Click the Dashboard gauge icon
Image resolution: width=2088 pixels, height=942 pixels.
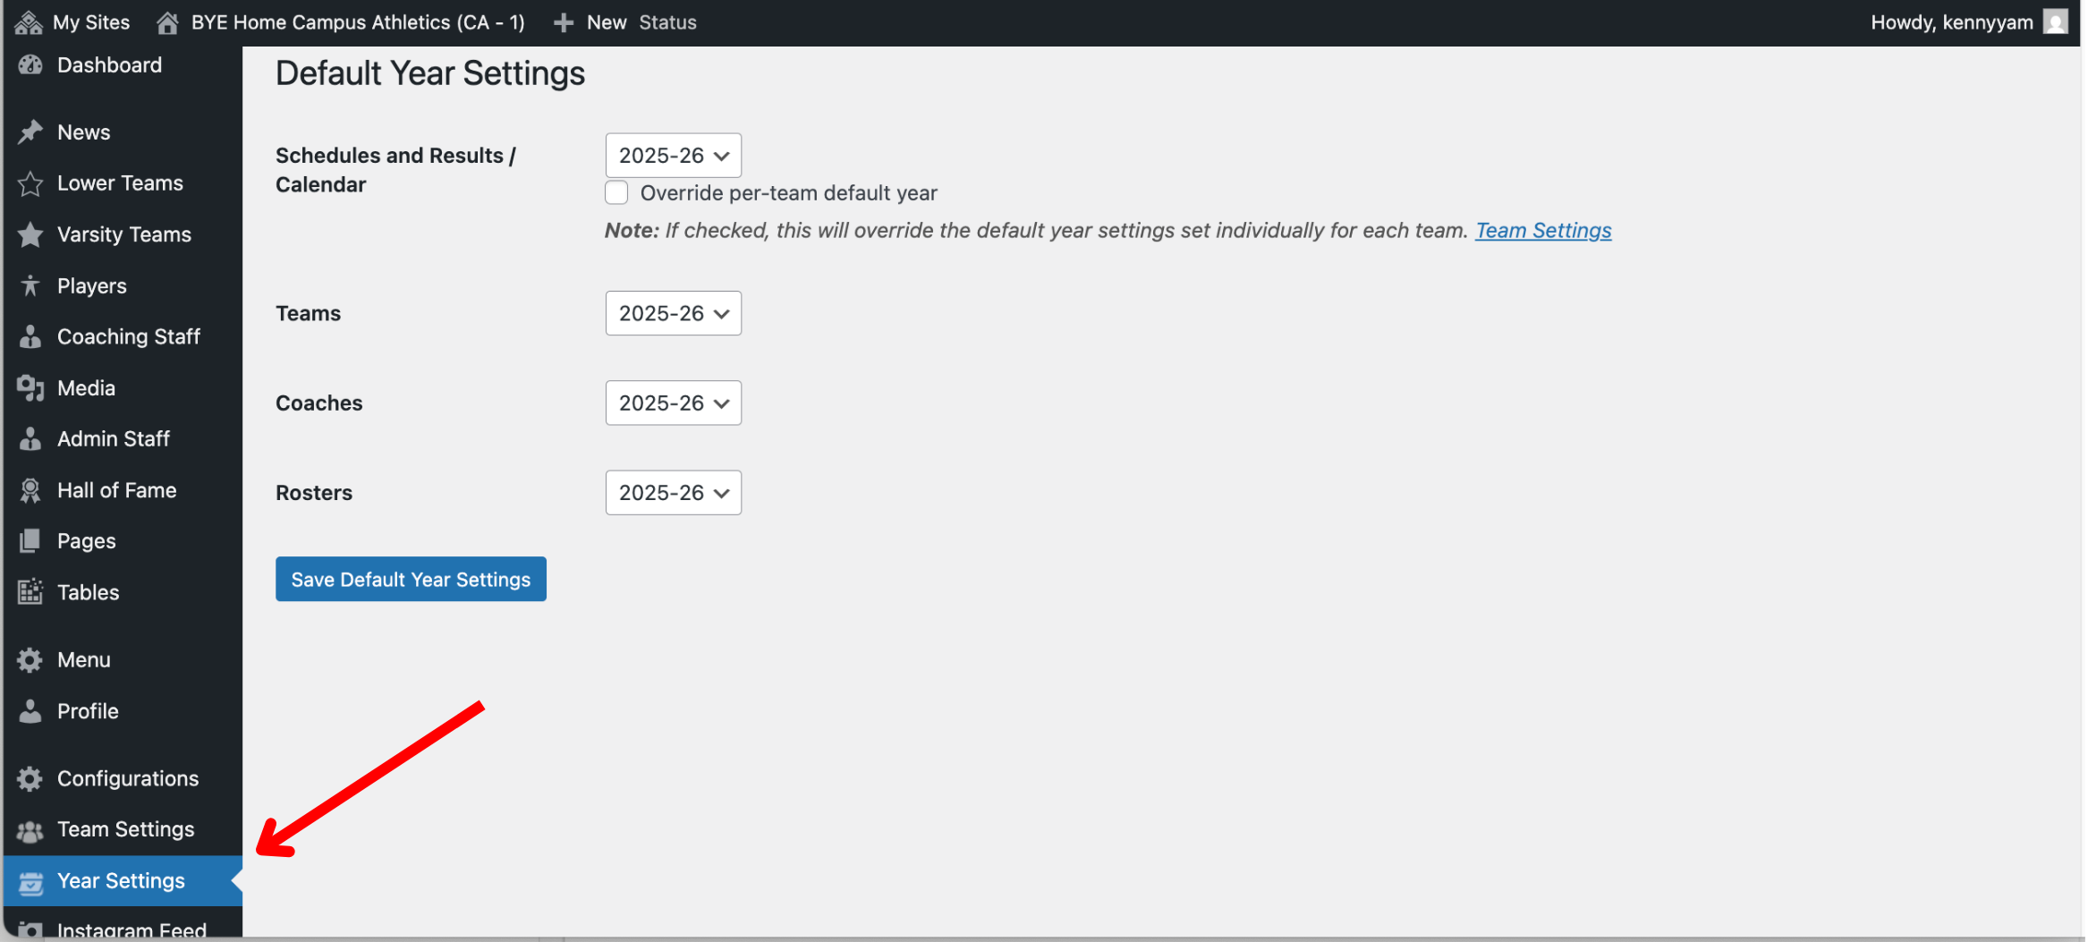click(30, 65)
